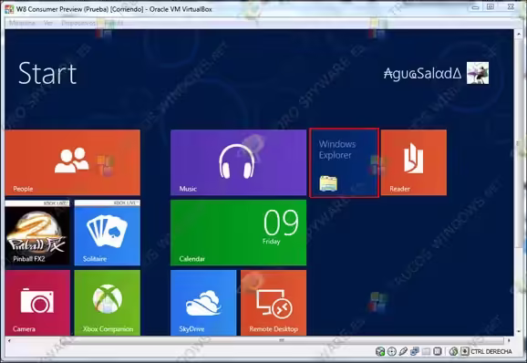This screenshot has width=527, height=363.
Task: Launch the Camera app tile
Action: coord(37,303)
